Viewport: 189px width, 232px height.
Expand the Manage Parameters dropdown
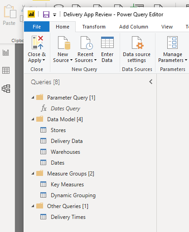click(186, 60)
